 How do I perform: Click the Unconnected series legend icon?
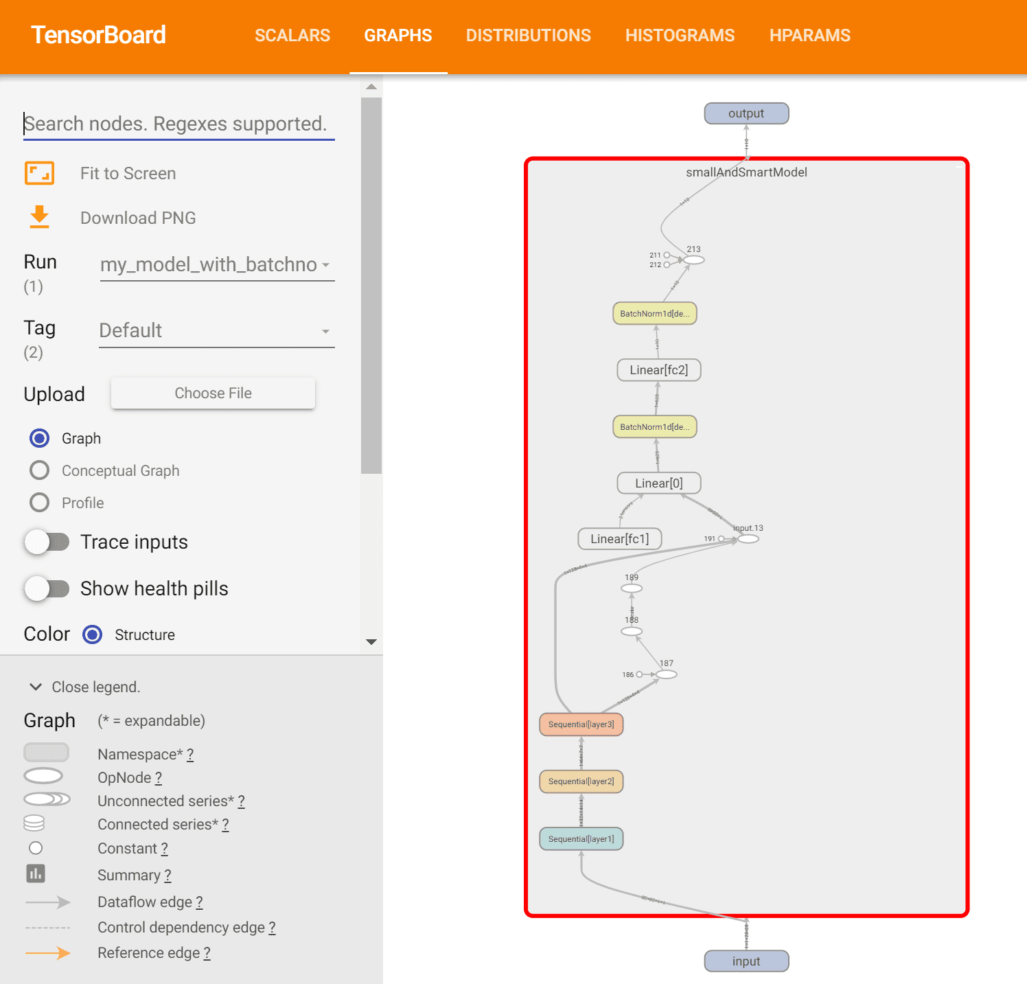[x=47, y=799]
